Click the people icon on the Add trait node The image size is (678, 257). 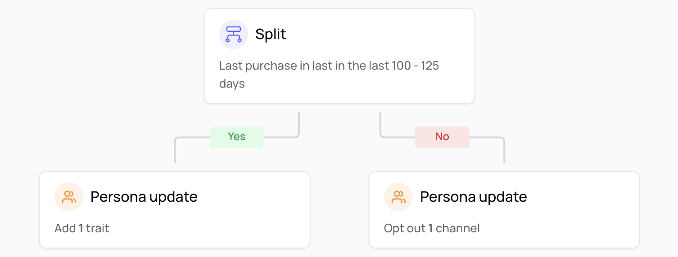pyautogui.click(x=69, y=197)
